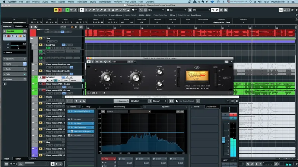
Task: Open the Transport menu
Action: coord(82,2)
